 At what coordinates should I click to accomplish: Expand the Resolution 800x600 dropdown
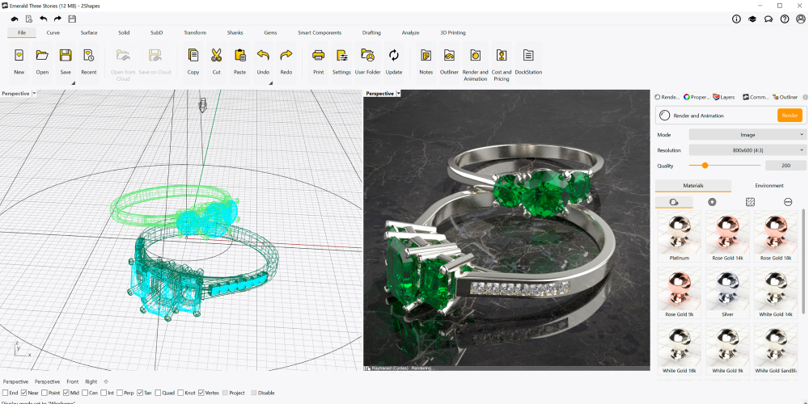click(x=747, y=150)
